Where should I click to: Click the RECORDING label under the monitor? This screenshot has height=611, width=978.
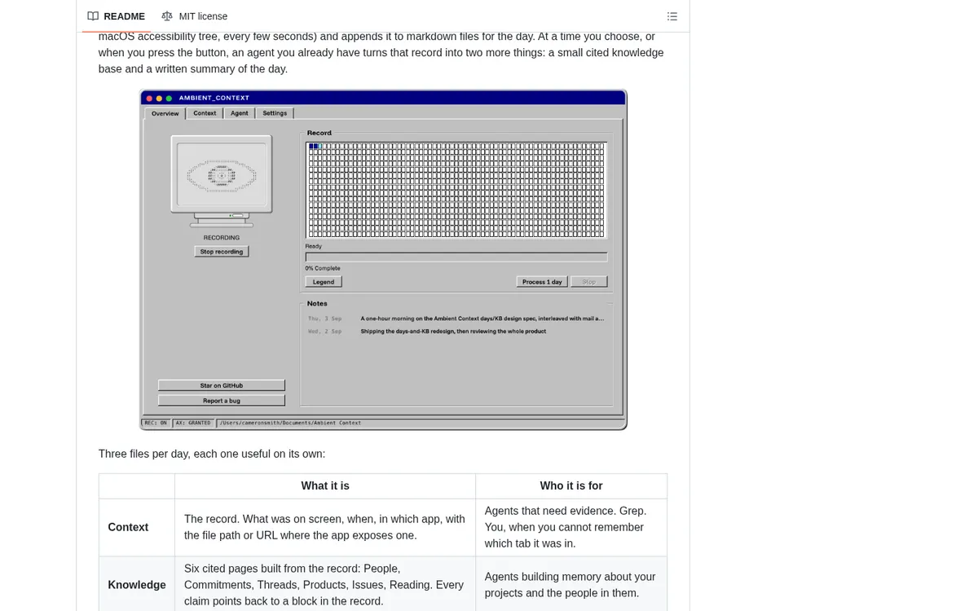pos(222,238)
